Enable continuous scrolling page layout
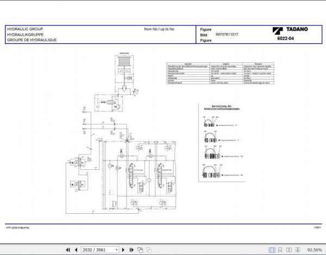326x255 pixels. 280,250
